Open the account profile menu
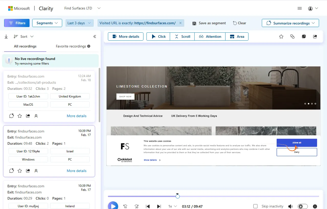Screen dimensions: 327x209 point(313,8)
